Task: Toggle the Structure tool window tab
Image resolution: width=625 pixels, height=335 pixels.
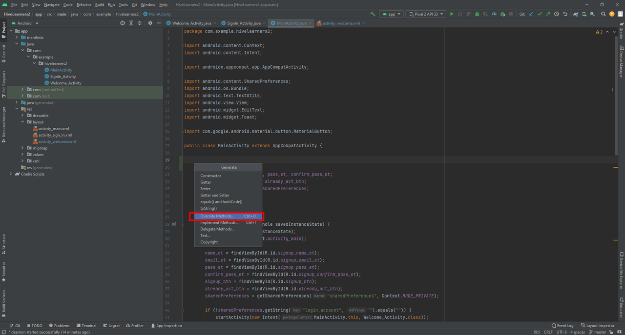Action: click(3, 245)
